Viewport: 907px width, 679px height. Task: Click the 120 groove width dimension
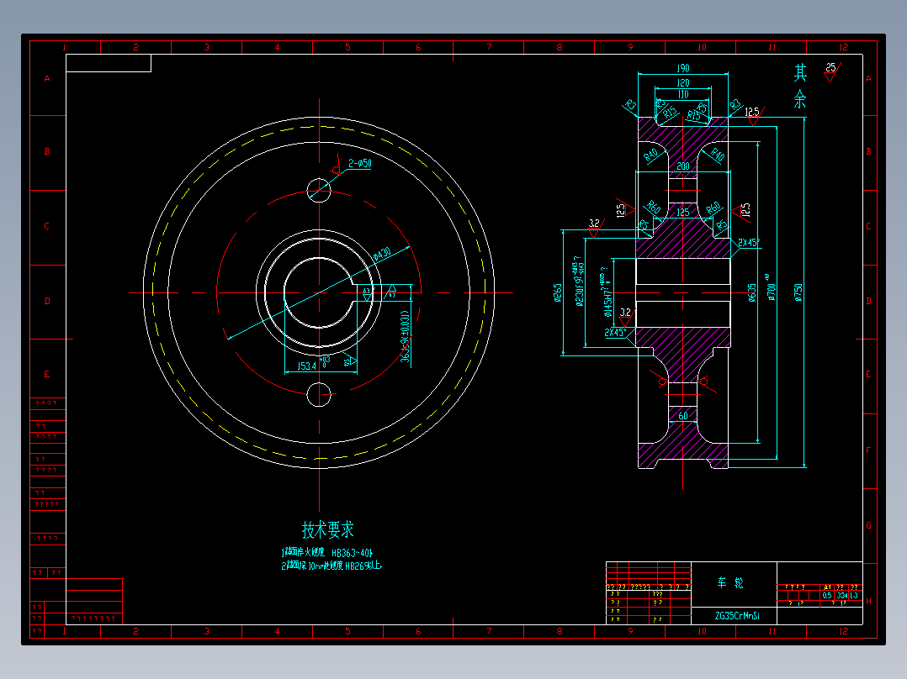pyautogui.click(x=683, y=82)
